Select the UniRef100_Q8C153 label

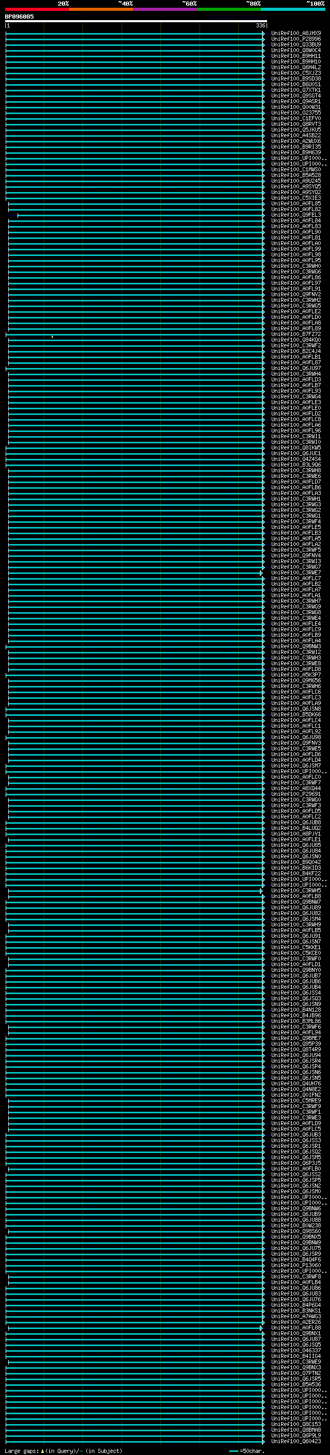[295, 1424]
